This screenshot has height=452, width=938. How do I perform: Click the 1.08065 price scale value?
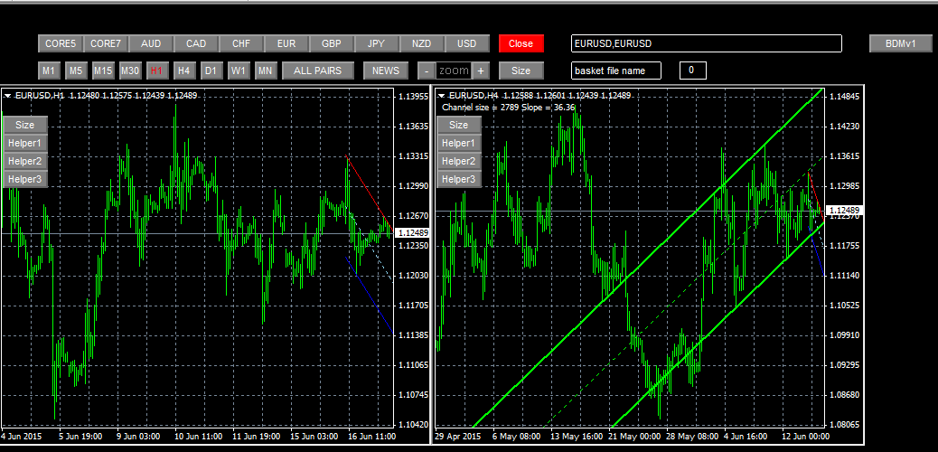click(x=845, y=425)
